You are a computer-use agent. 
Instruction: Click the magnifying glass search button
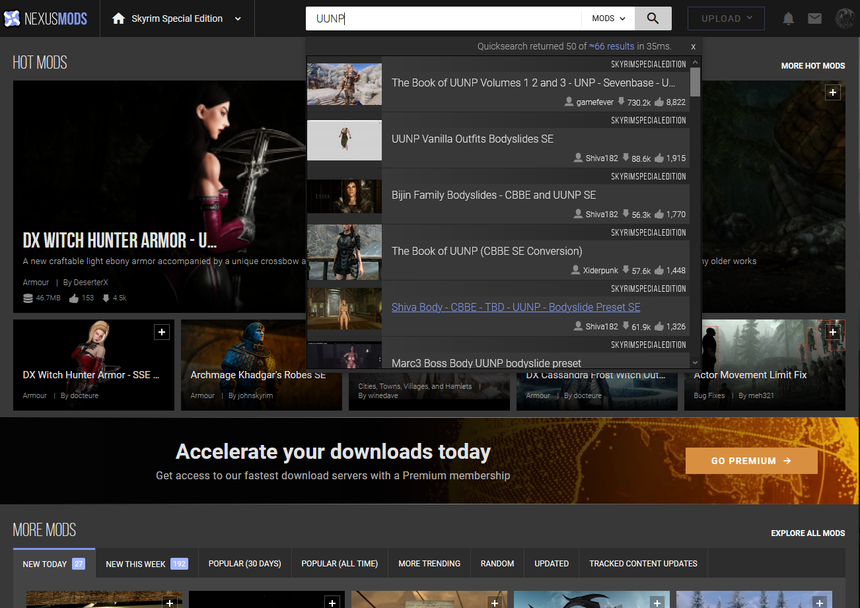pos(653,18)
